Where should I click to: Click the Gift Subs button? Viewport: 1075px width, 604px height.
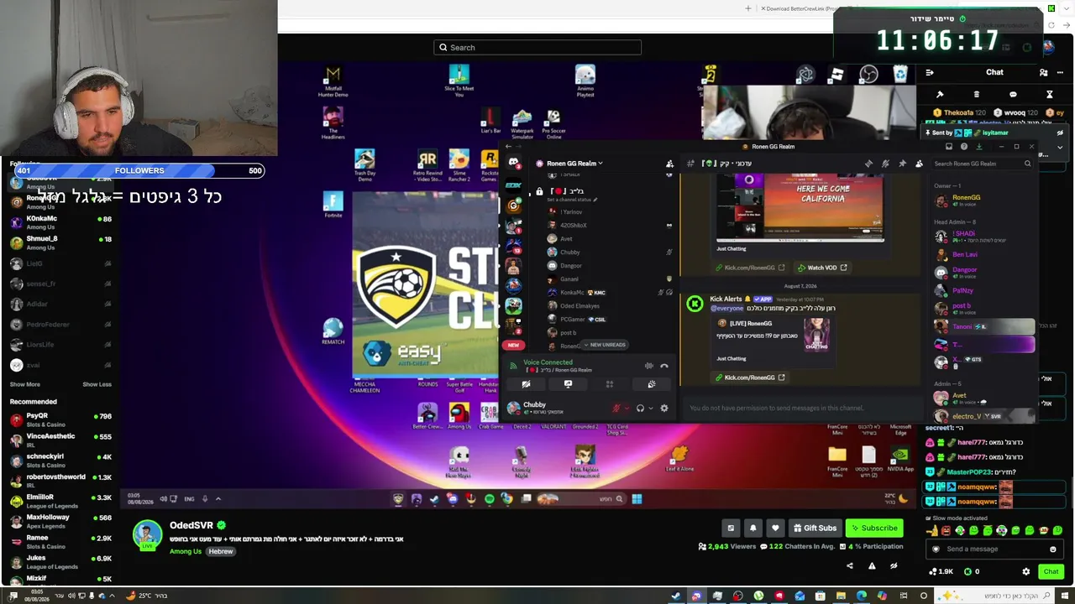click(x=814, y=528)
